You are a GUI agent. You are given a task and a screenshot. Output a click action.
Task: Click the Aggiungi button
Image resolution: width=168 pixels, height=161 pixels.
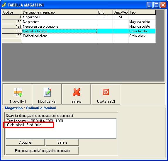26,142
